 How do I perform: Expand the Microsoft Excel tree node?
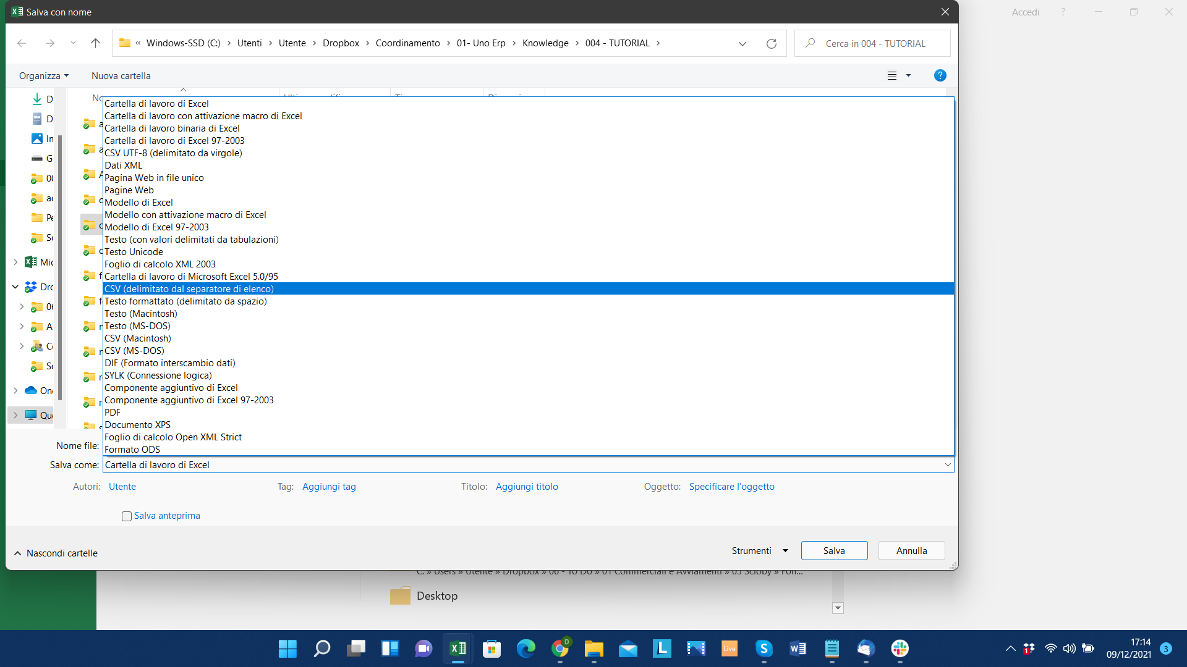click(x=15, y=262)
